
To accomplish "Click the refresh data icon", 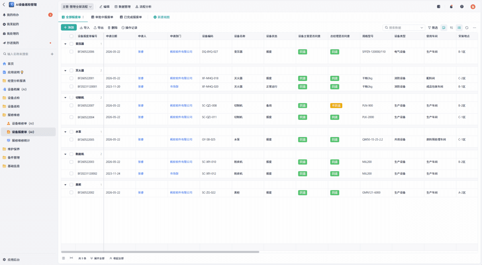I will click(467, 28).
